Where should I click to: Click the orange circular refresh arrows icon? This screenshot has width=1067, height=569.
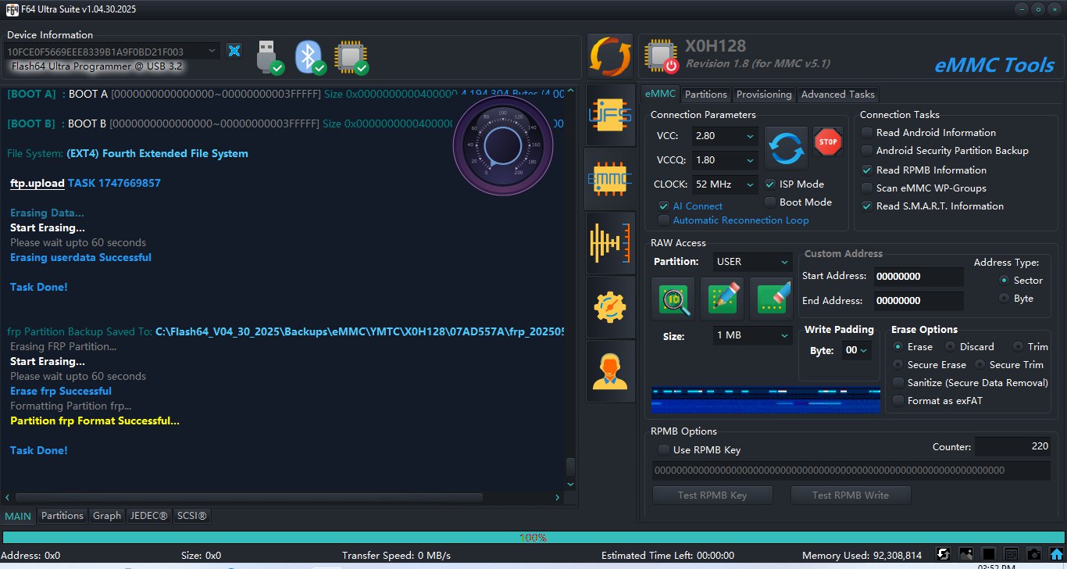(610, 56)
